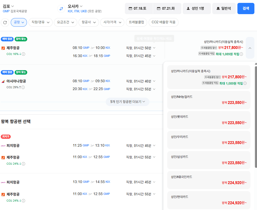Toggle 트래블클럽 filter chip
This screenshot has height=210, width=257.
click(x=136, y=22)
